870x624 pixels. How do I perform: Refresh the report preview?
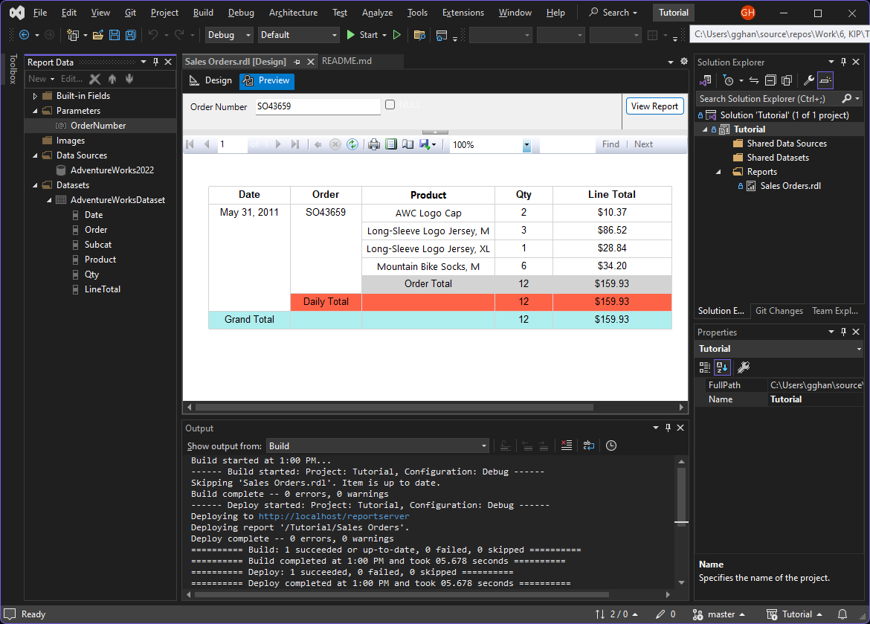point(352,144)
